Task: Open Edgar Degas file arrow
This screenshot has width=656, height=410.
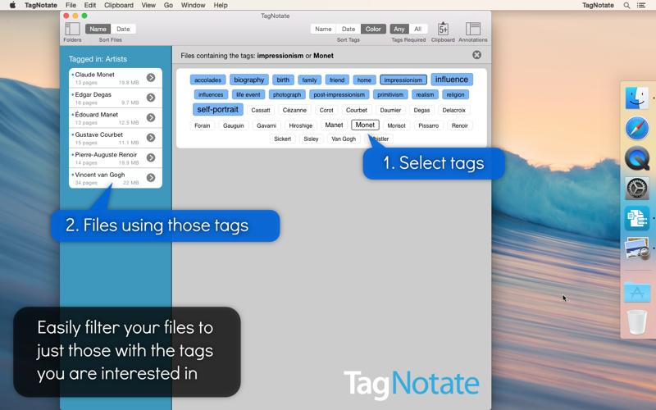Action: [x=151, y=98]
